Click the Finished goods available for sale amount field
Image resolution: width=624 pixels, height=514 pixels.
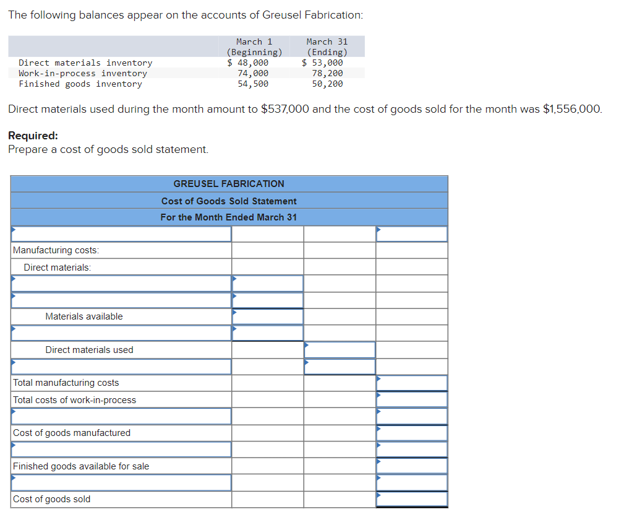coord(412,466)
